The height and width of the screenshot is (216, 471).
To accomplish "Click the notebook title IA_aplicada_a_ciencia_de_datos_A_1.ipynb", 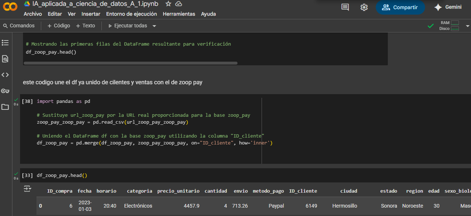I will [95, 4].
